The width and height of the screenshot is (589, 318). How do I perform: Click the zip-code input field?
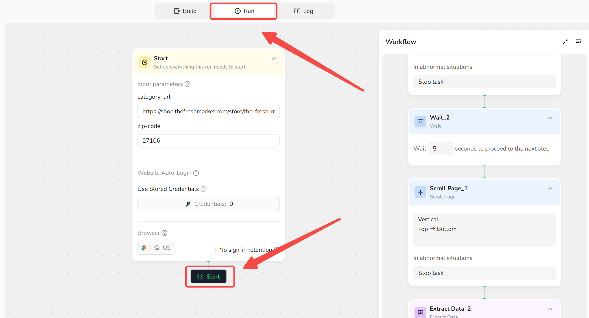coord(208,141)
